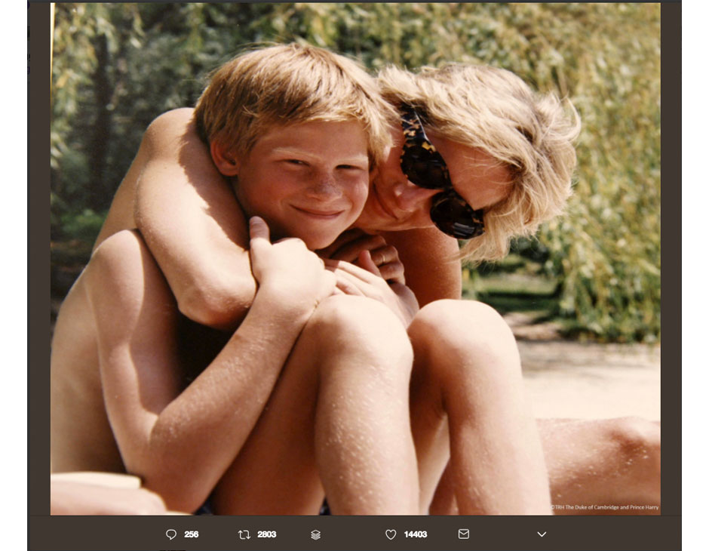Show the 14403 likes count

416,534
